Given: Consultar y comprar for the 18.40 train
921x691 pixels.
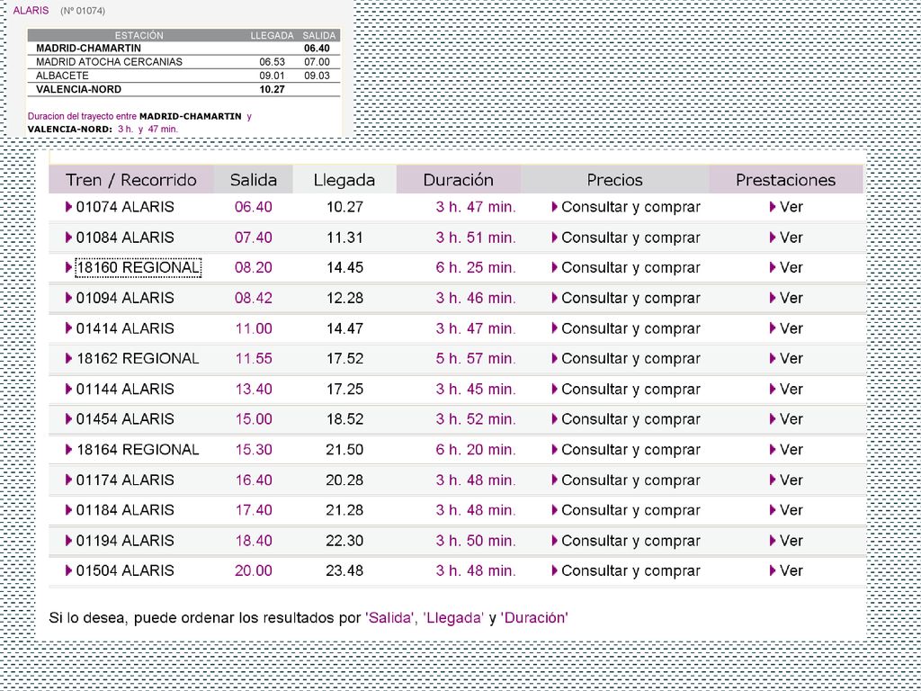Looking at the screenshot, I should tap(630, 541).
